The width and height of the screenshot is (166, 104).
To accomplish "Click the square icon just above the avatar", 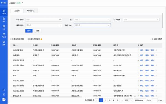I will [x=4, y=94].
